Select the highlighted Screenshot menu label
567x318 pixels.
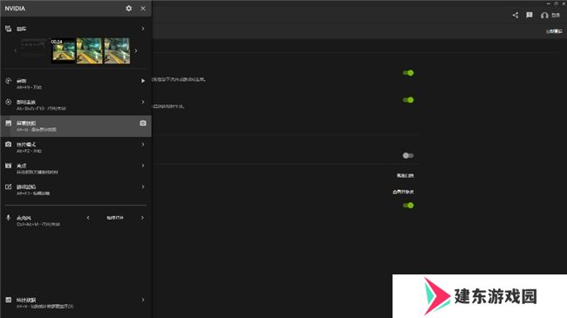tap(26, 123)
